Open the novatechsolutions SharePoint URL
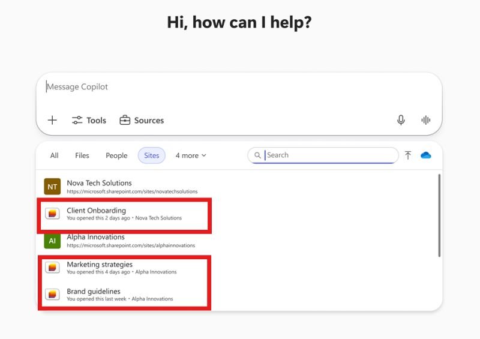This screenshot has height=339, width=480. 132,192
